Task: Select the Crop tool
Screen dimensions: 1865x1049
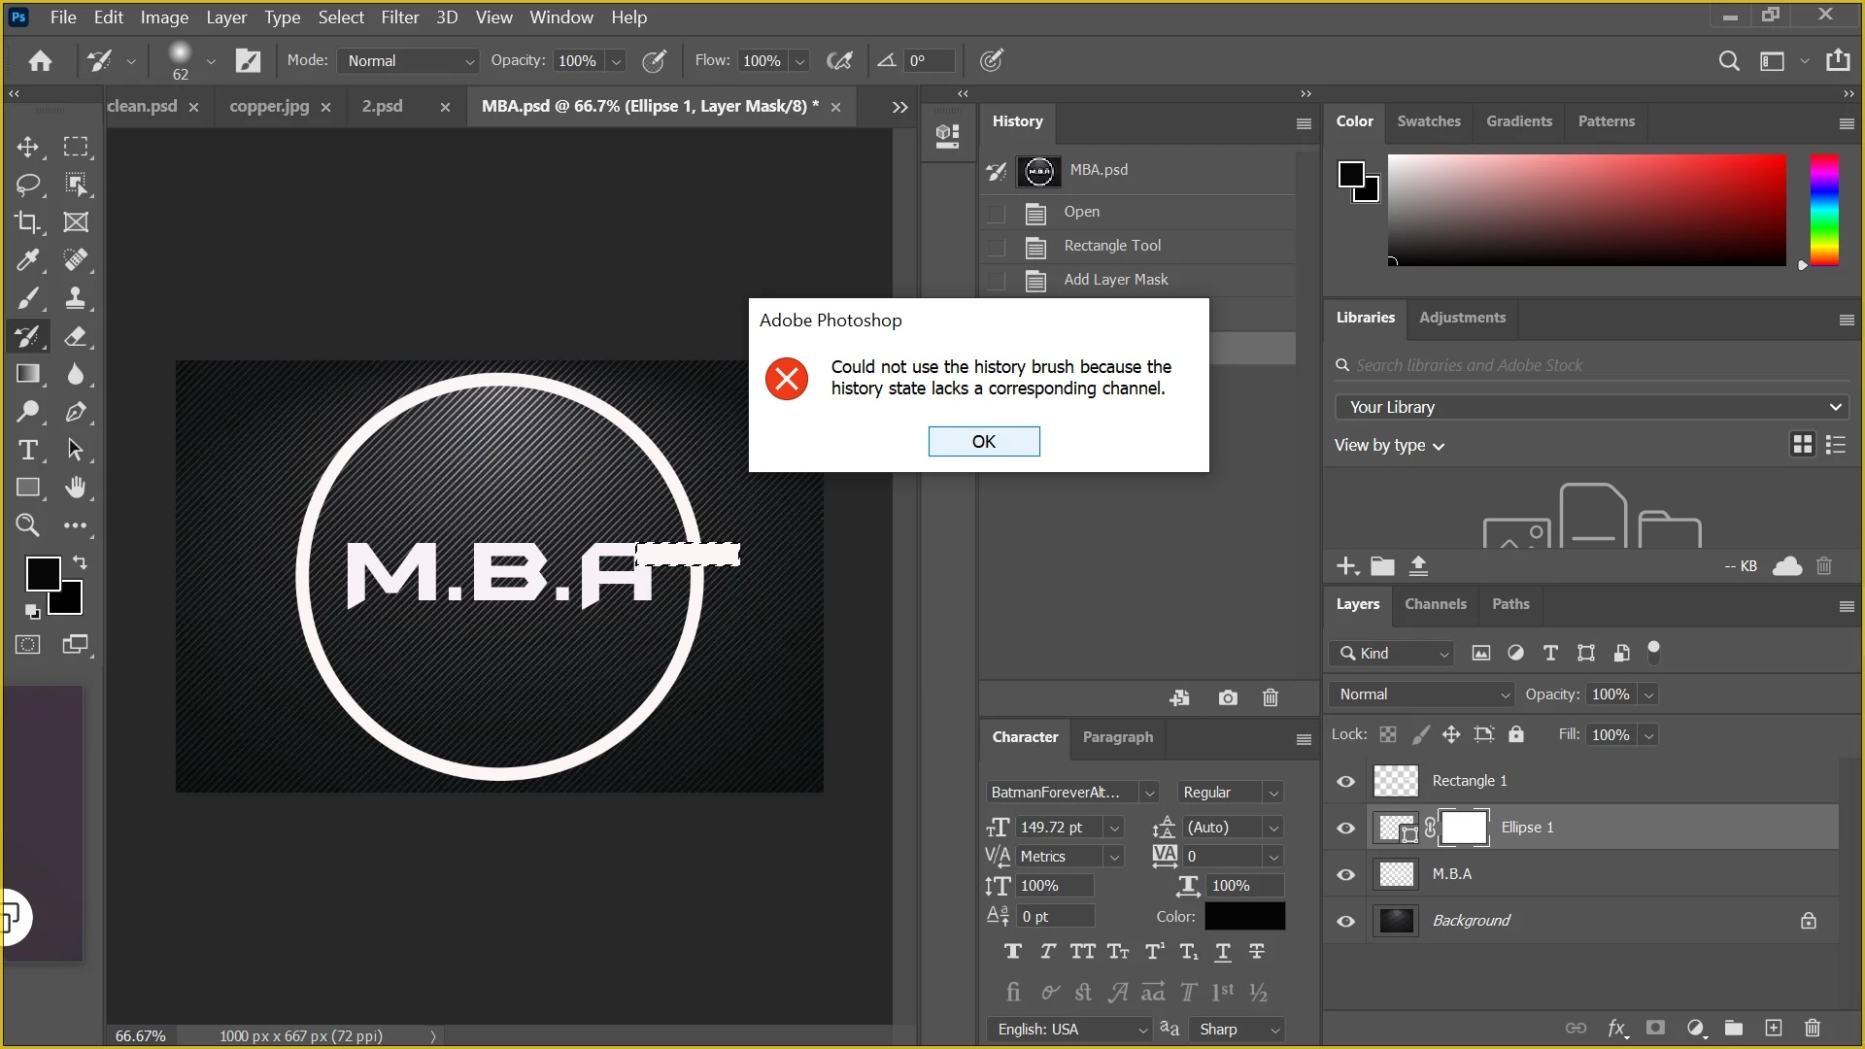Action: (x=27, y=222)
